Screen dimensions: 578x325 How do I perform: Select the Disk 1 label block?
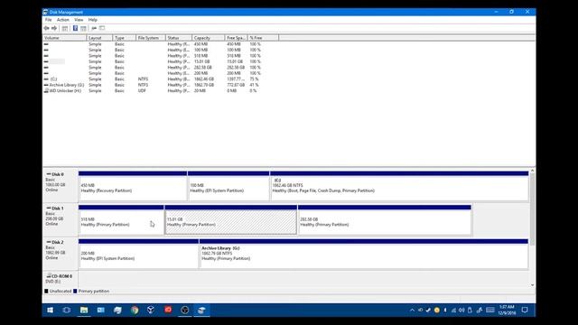coord(61,220)
